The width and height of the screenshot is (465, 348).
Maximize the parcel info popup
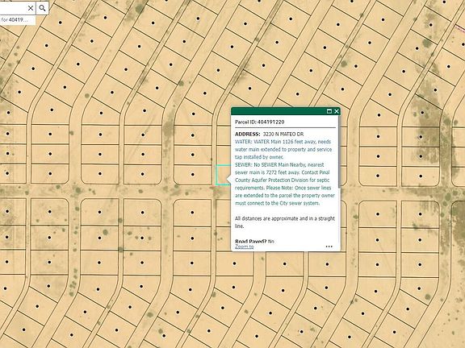pyautogui.click(x=329, y=111)
